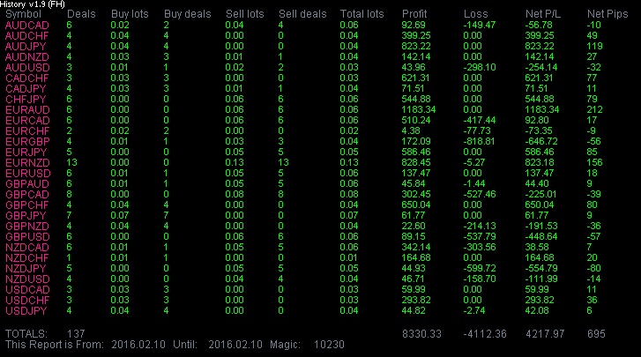
Task: Click the Symbol column header
Action: click(x=23, y=14)
